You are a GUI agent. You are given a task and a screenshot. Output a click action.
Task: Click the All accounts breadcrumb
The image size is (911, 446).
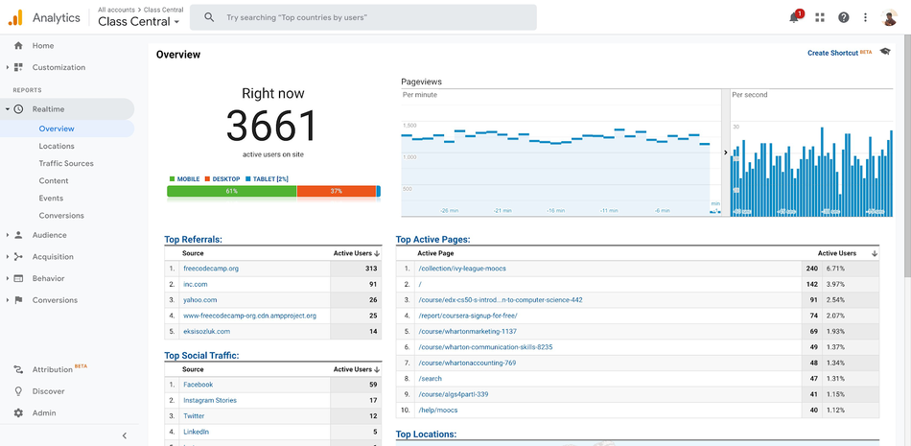114,10
